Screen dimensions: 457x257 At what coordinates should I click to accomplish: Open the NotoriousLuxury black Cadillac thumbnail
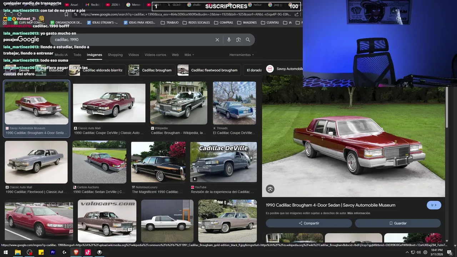coord(158,162)
